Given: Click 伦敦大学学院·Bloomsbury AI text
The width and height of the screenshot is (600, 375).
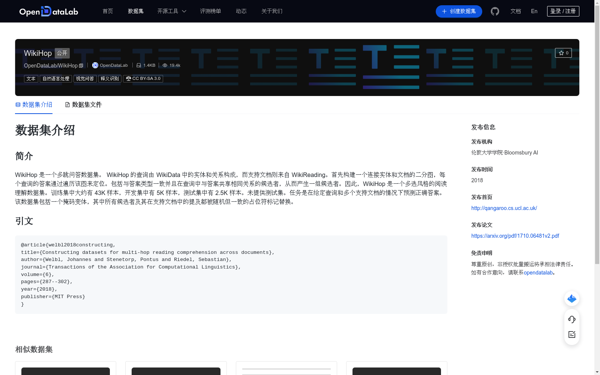Looking at the screenshot, I should click(504, 153).
